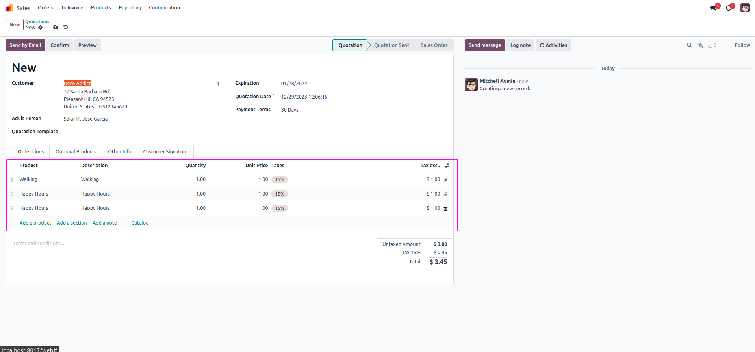This screenshot has width=755, height=352.
Task: Open the Configuration menu
Action: [164, 8]
